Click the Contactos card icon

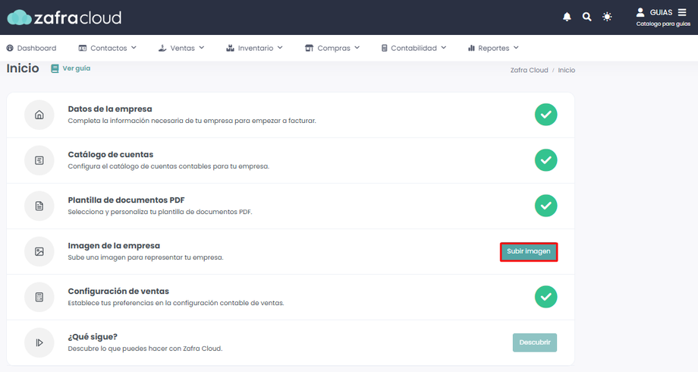click(x=83, y=48)
